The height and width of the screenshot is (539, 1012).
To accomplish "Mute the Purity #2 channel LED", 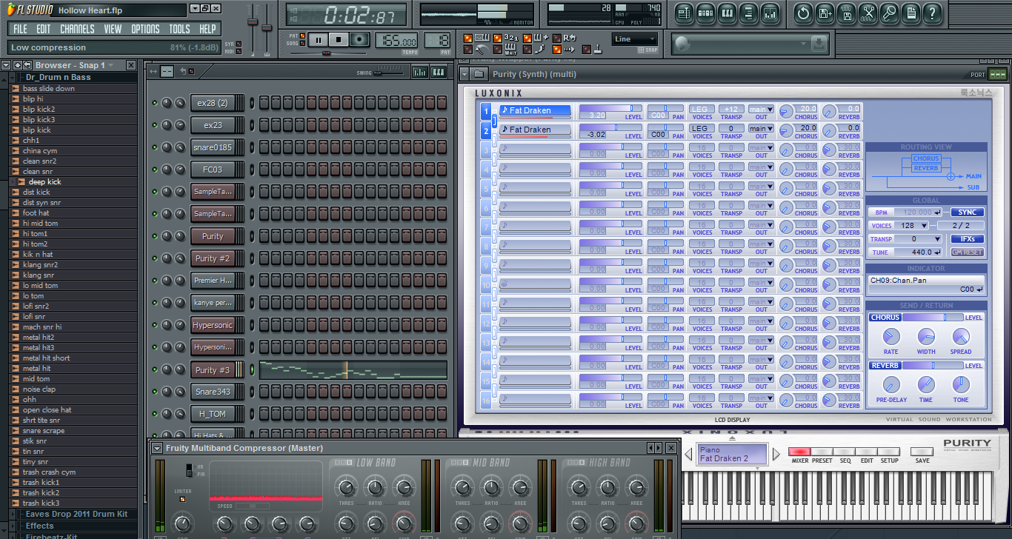I will click(155, 258).
